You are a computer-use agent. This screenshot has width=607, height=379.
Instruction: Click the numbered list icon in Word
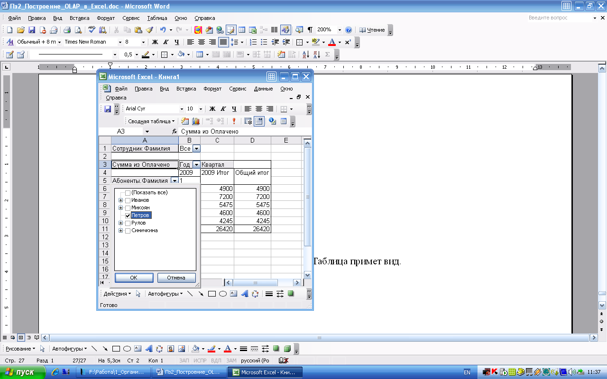click(x=253, y=42)
